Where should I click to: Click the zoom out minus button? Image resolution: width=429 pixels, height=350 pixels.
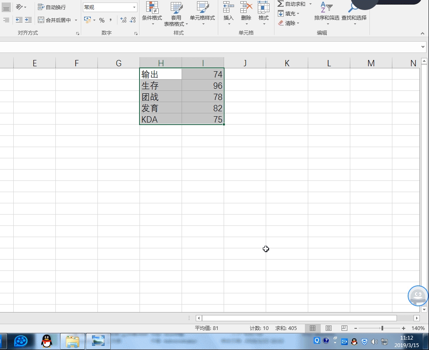pos(355,328)
